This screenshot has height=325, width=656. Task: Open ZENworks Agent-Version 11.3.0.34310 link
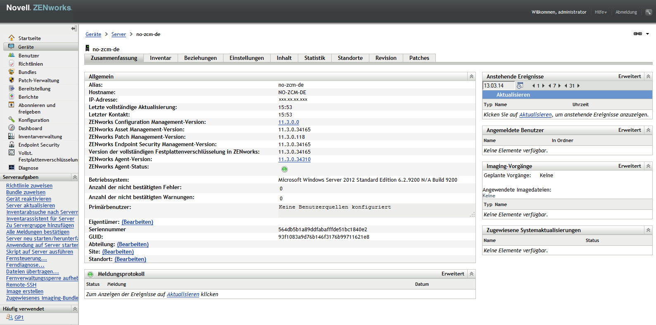[x=294, y=159]
